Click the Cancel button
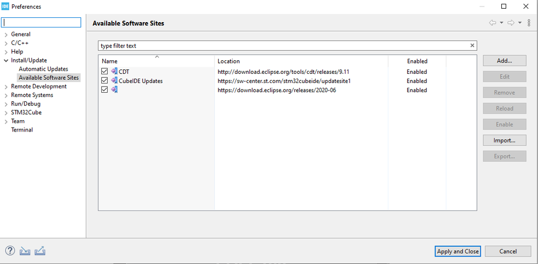538x264 pixels. point(508,251)
